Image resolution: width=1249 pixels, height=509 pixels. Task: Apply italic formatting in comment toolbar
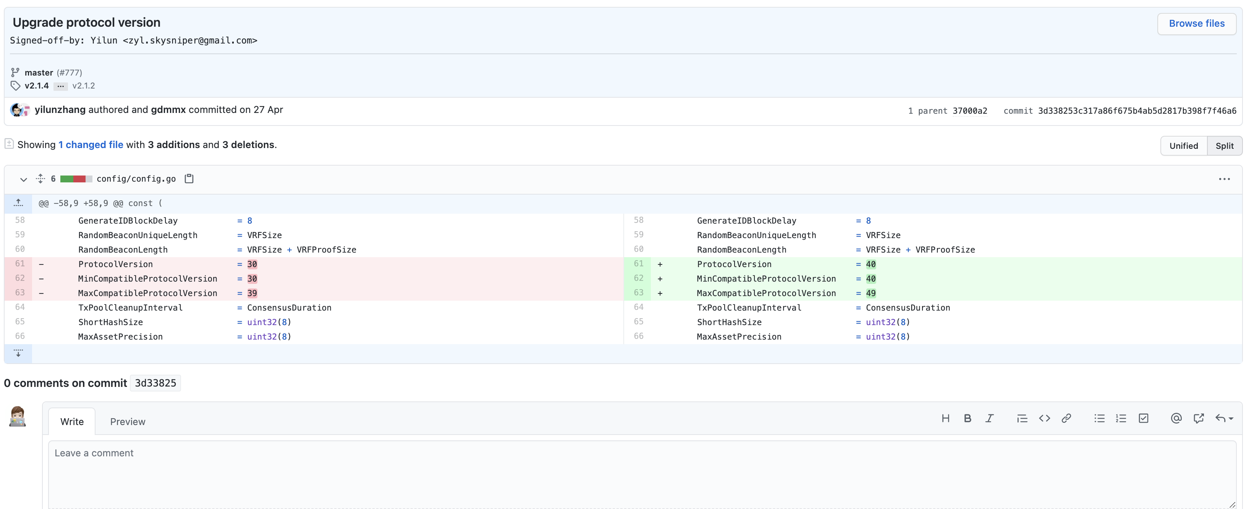989,419
